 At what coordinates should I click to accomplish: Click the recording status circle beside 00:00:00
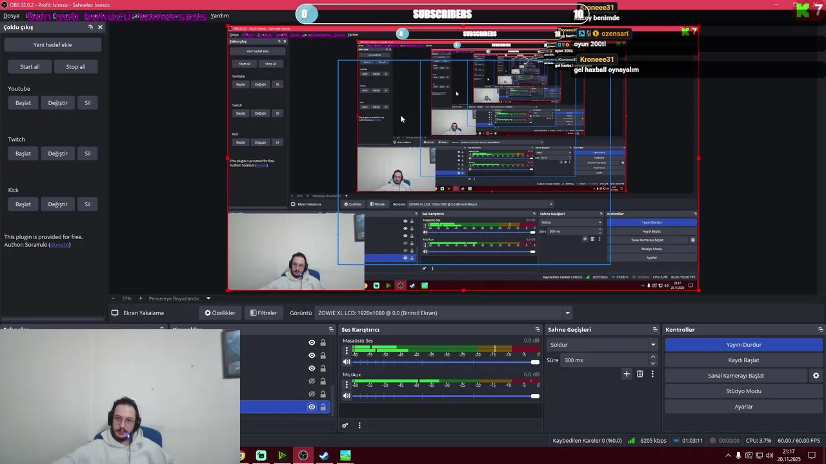pyautogui.click(x=713, y=441)
